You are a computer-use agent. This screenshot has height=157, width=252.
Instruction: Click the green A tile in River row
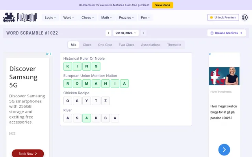tap(87, 118)
